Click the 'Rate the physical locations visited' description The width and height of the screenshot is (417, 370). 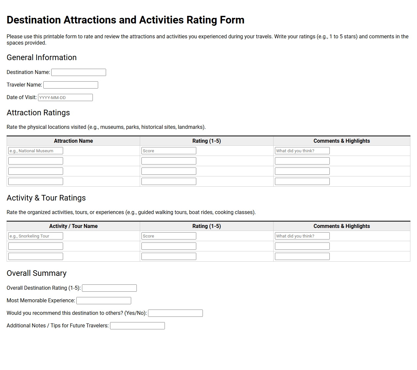(x=106, y=127)
